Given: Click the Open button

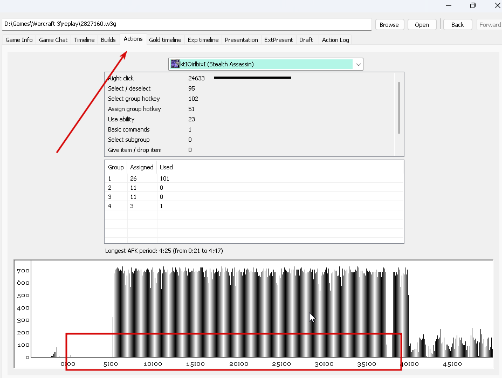Looking at the screenshot, I should (422, 25).
